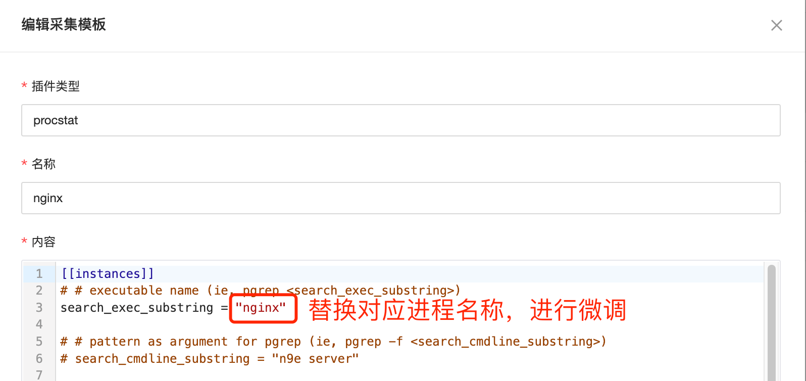806x381 pixels.
Task: Click line number 6 in the editor gutter
Action: [x=39, y=359]
